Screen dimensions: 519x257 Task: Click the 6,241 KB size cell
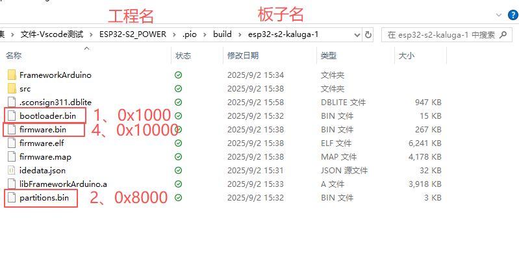[x=425, y=143]
